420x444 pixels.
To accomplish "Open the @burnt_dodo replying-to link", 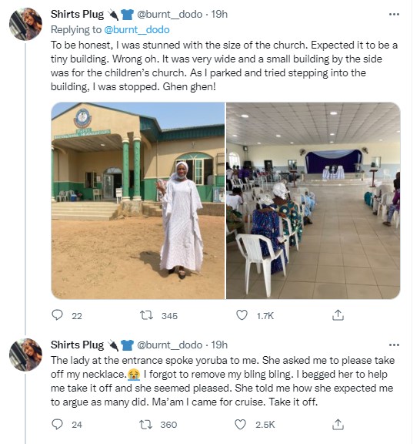I will click(x=137, y=30).
